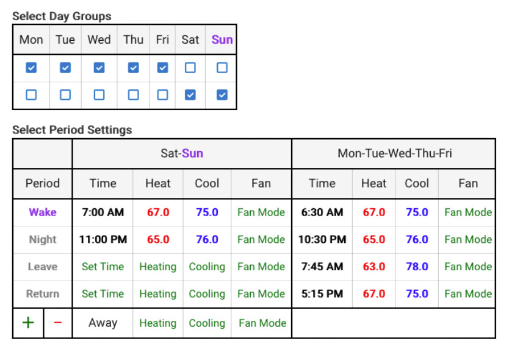This screenshot has width=526, height=364.
Task: Open Fan Mode in the Away row
Action: click(262, 323)
